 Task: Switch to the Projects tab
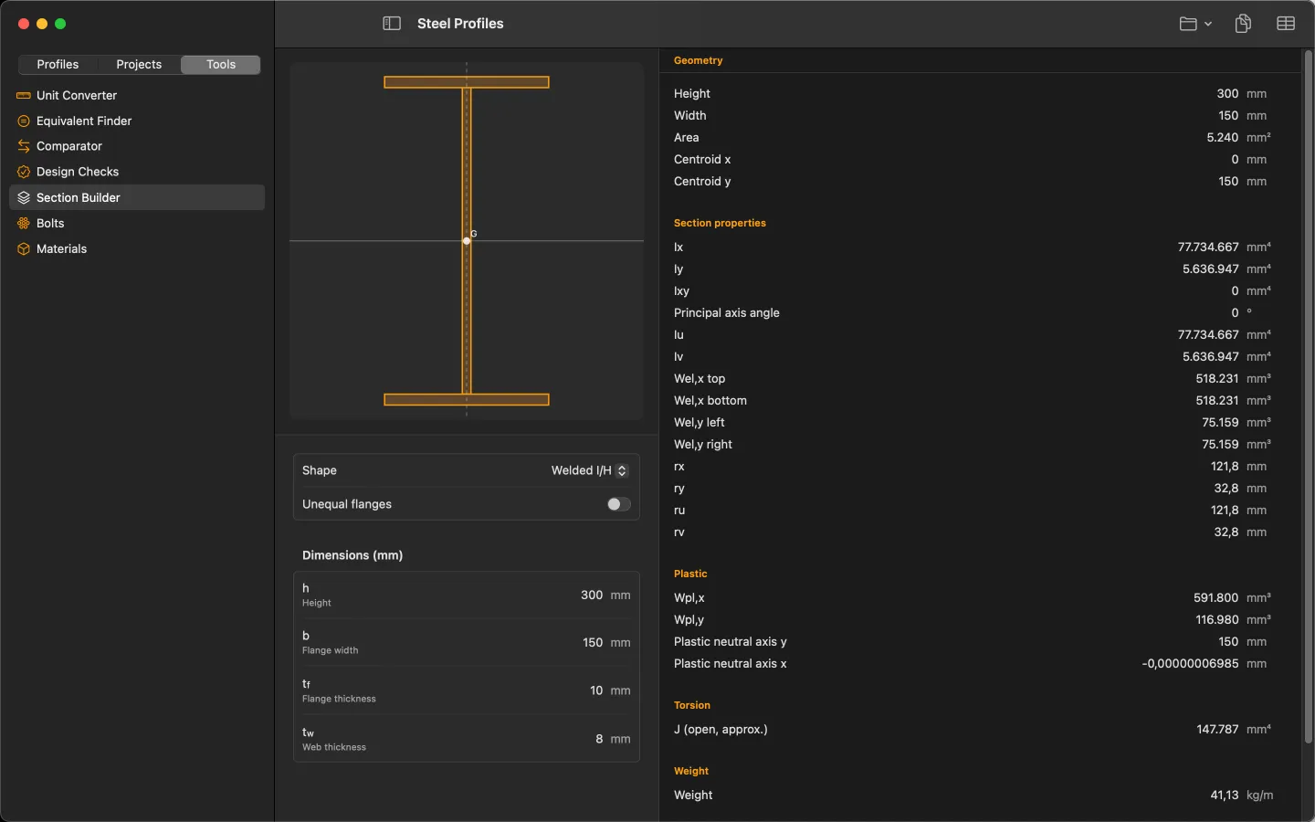pos(139,65)
